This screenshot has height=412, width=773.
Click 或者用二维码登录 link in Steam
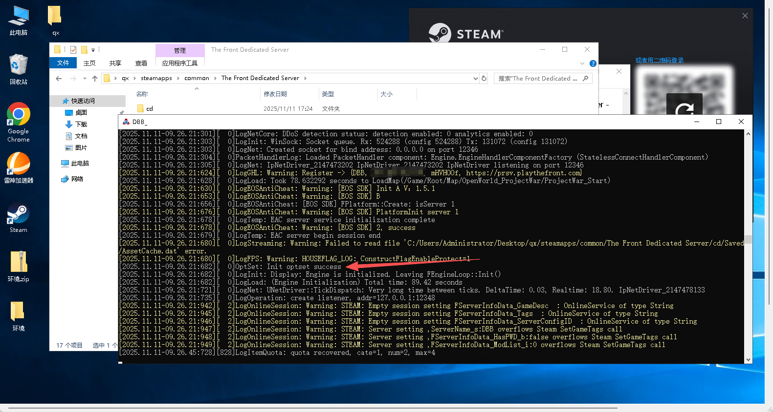[659, 61]
